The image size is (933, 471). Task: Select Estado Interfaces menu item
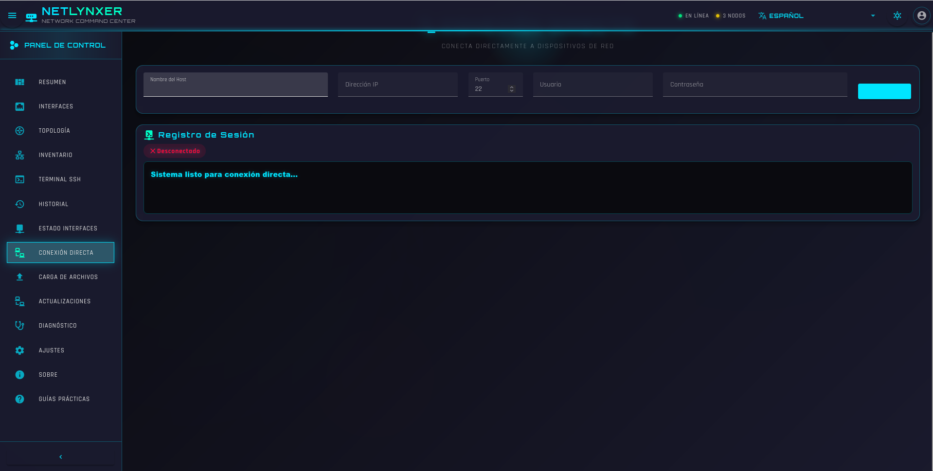pos(68,228)
